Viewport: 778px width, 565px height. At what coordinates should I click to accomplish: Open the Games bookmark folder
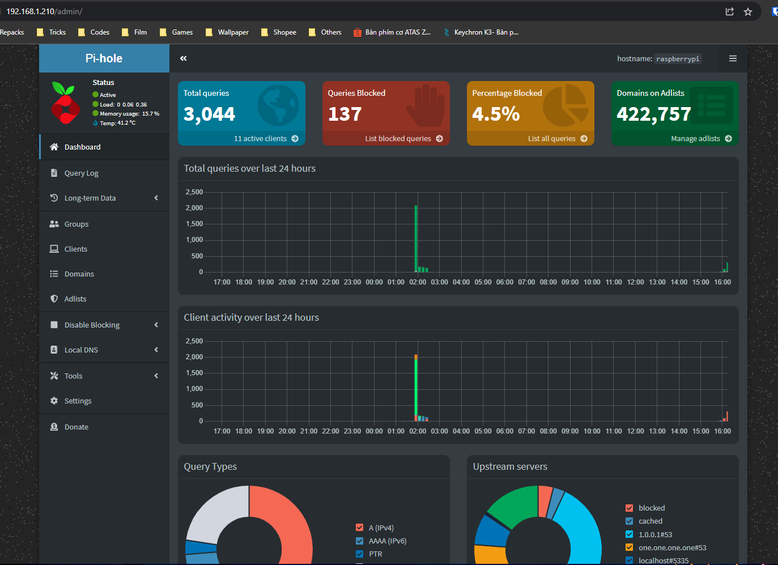coord(176,32)
